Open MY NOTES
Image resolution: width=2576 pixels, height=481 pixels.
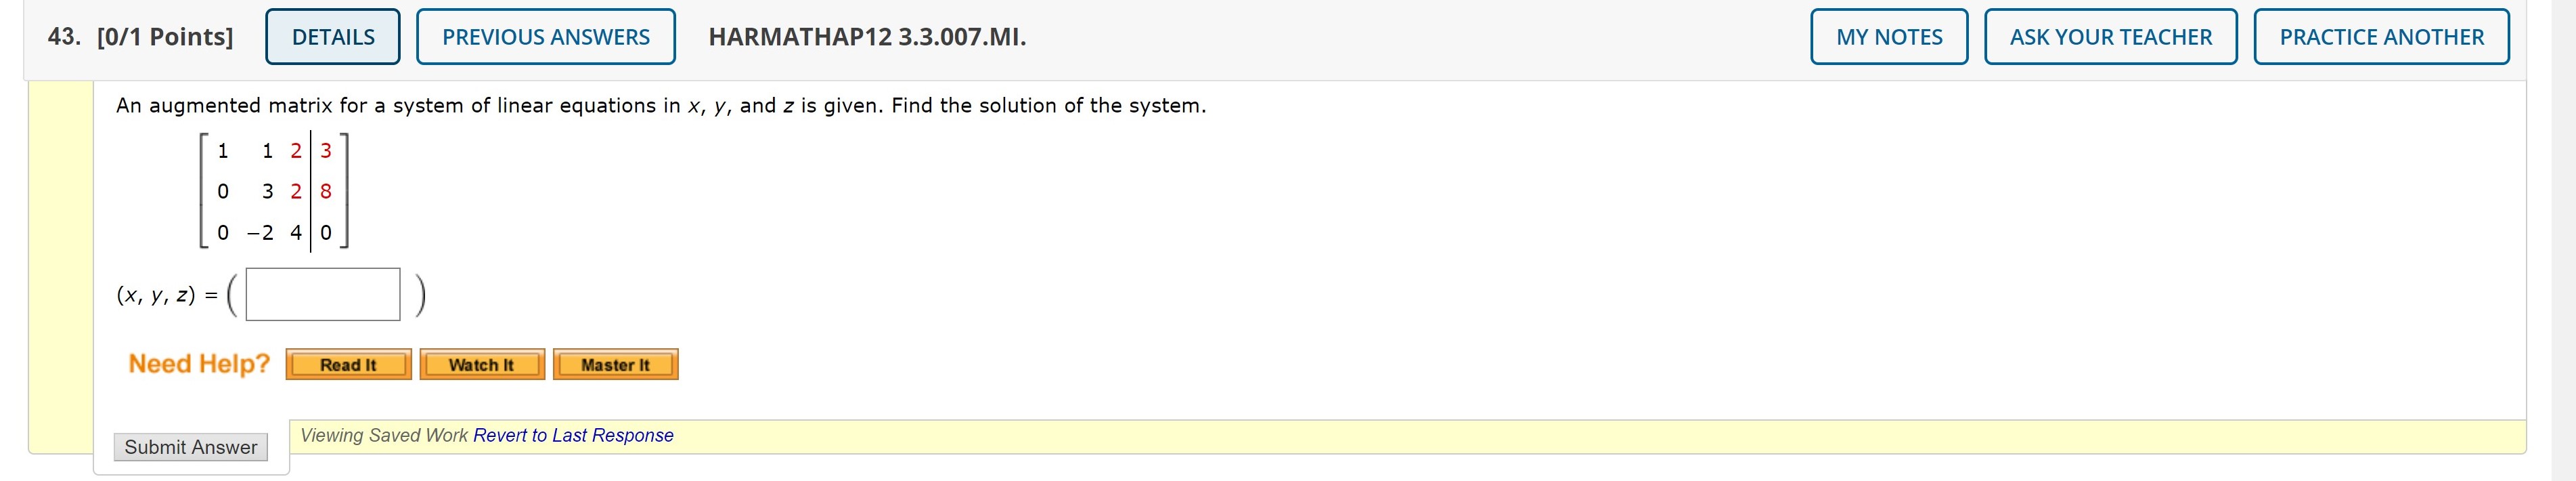tap(1889, 36)
